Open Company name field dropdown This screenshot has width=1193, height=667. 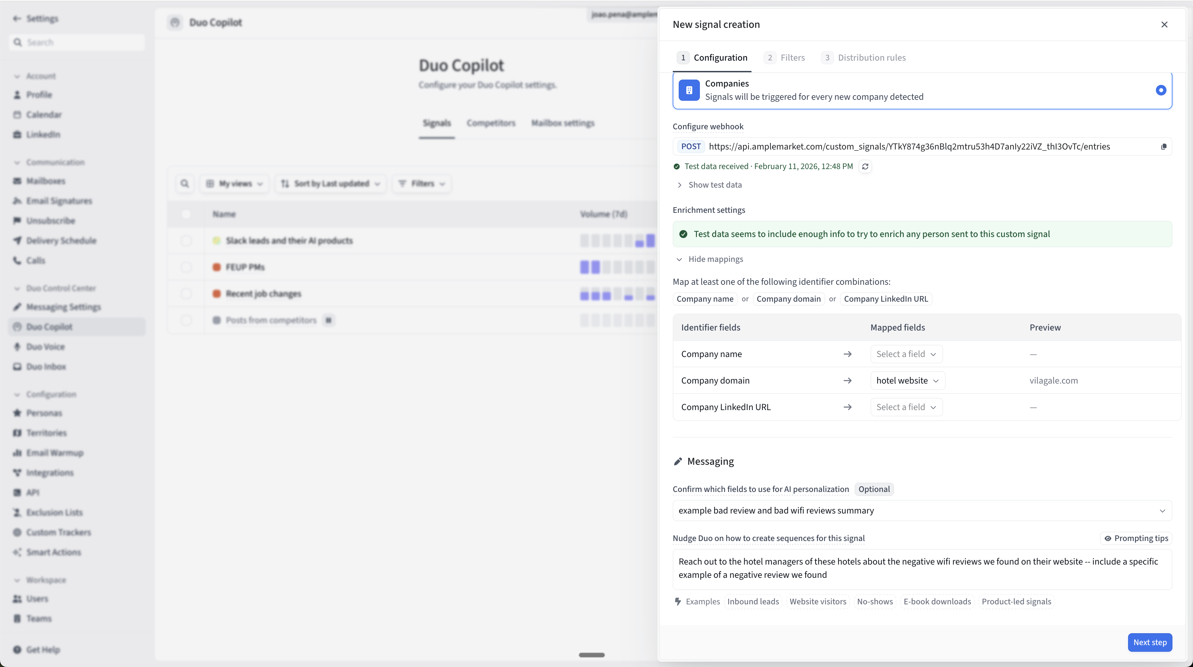(906, 354)
